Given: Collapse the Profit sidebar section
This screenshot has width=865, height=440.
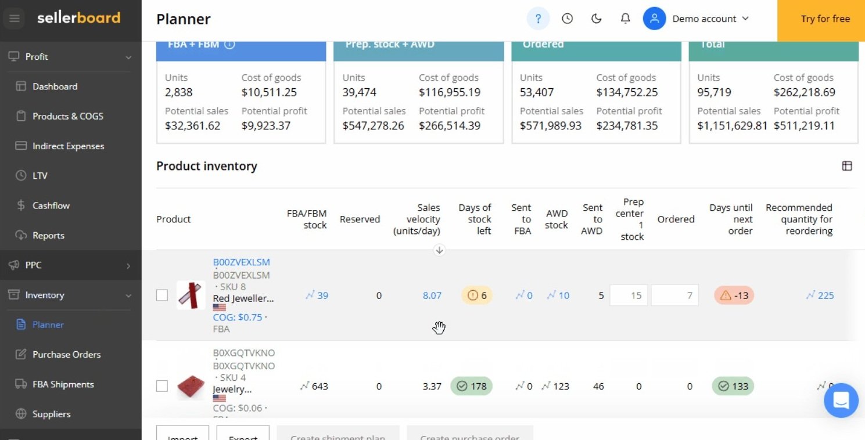Looking at the screenshot, I should pos(70,57).
